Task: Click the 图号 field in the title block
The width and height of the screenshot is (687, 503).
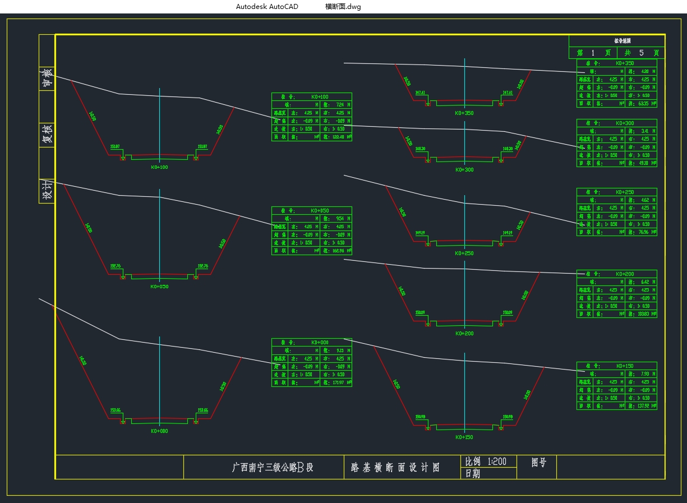Action: 539,463
